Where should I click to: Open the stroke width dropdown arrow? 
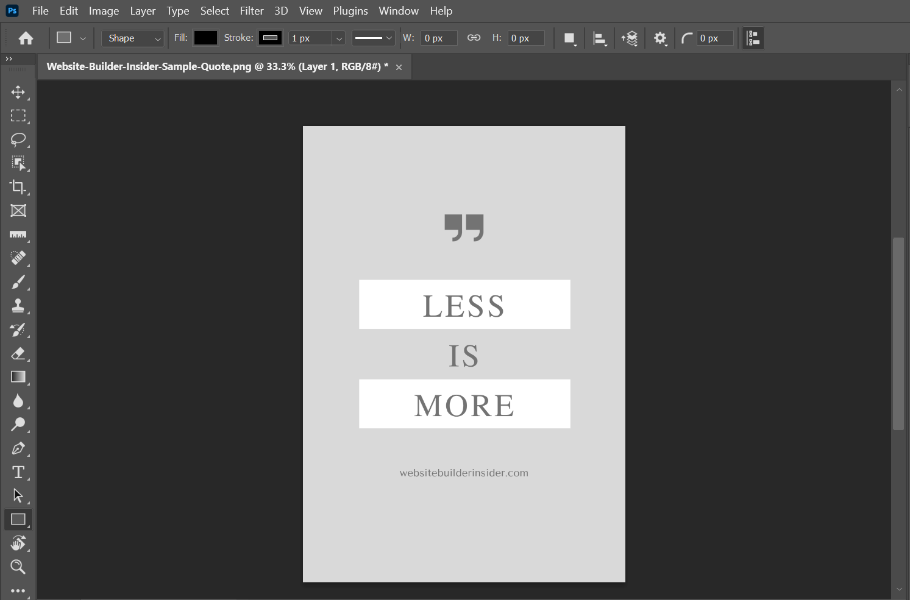tap(339, 38)
